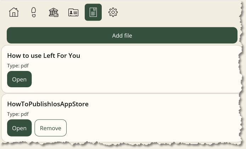
Task: Click the empty area right of the gear icon
Action: pyautogui.click(x=173, y=12)
